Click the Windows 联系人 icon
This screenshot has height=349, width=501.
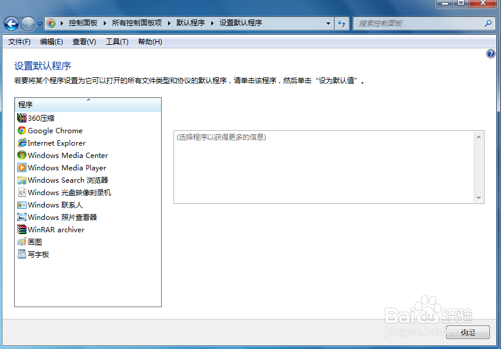(x=22, y=205)
